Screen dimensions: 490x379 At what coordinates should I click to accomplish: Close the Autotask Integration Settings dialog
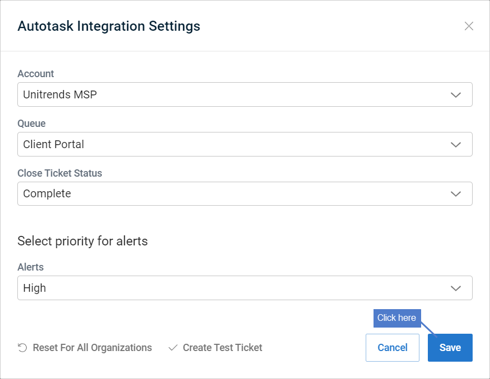pyautogui.click(x=469, y=26)
